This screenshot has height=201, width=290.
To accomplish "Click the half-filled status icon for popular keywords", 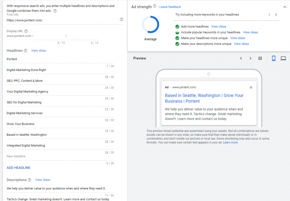I will coord(177,32).
